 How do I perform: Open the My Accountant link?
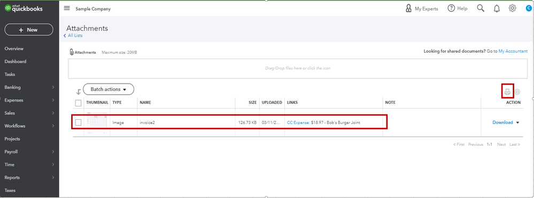click(x=513, y=51)
